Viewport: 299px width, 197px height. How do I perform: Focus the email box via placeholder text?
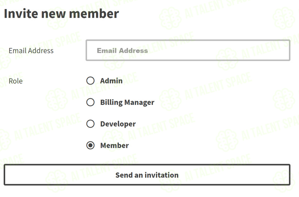(123, 51)
